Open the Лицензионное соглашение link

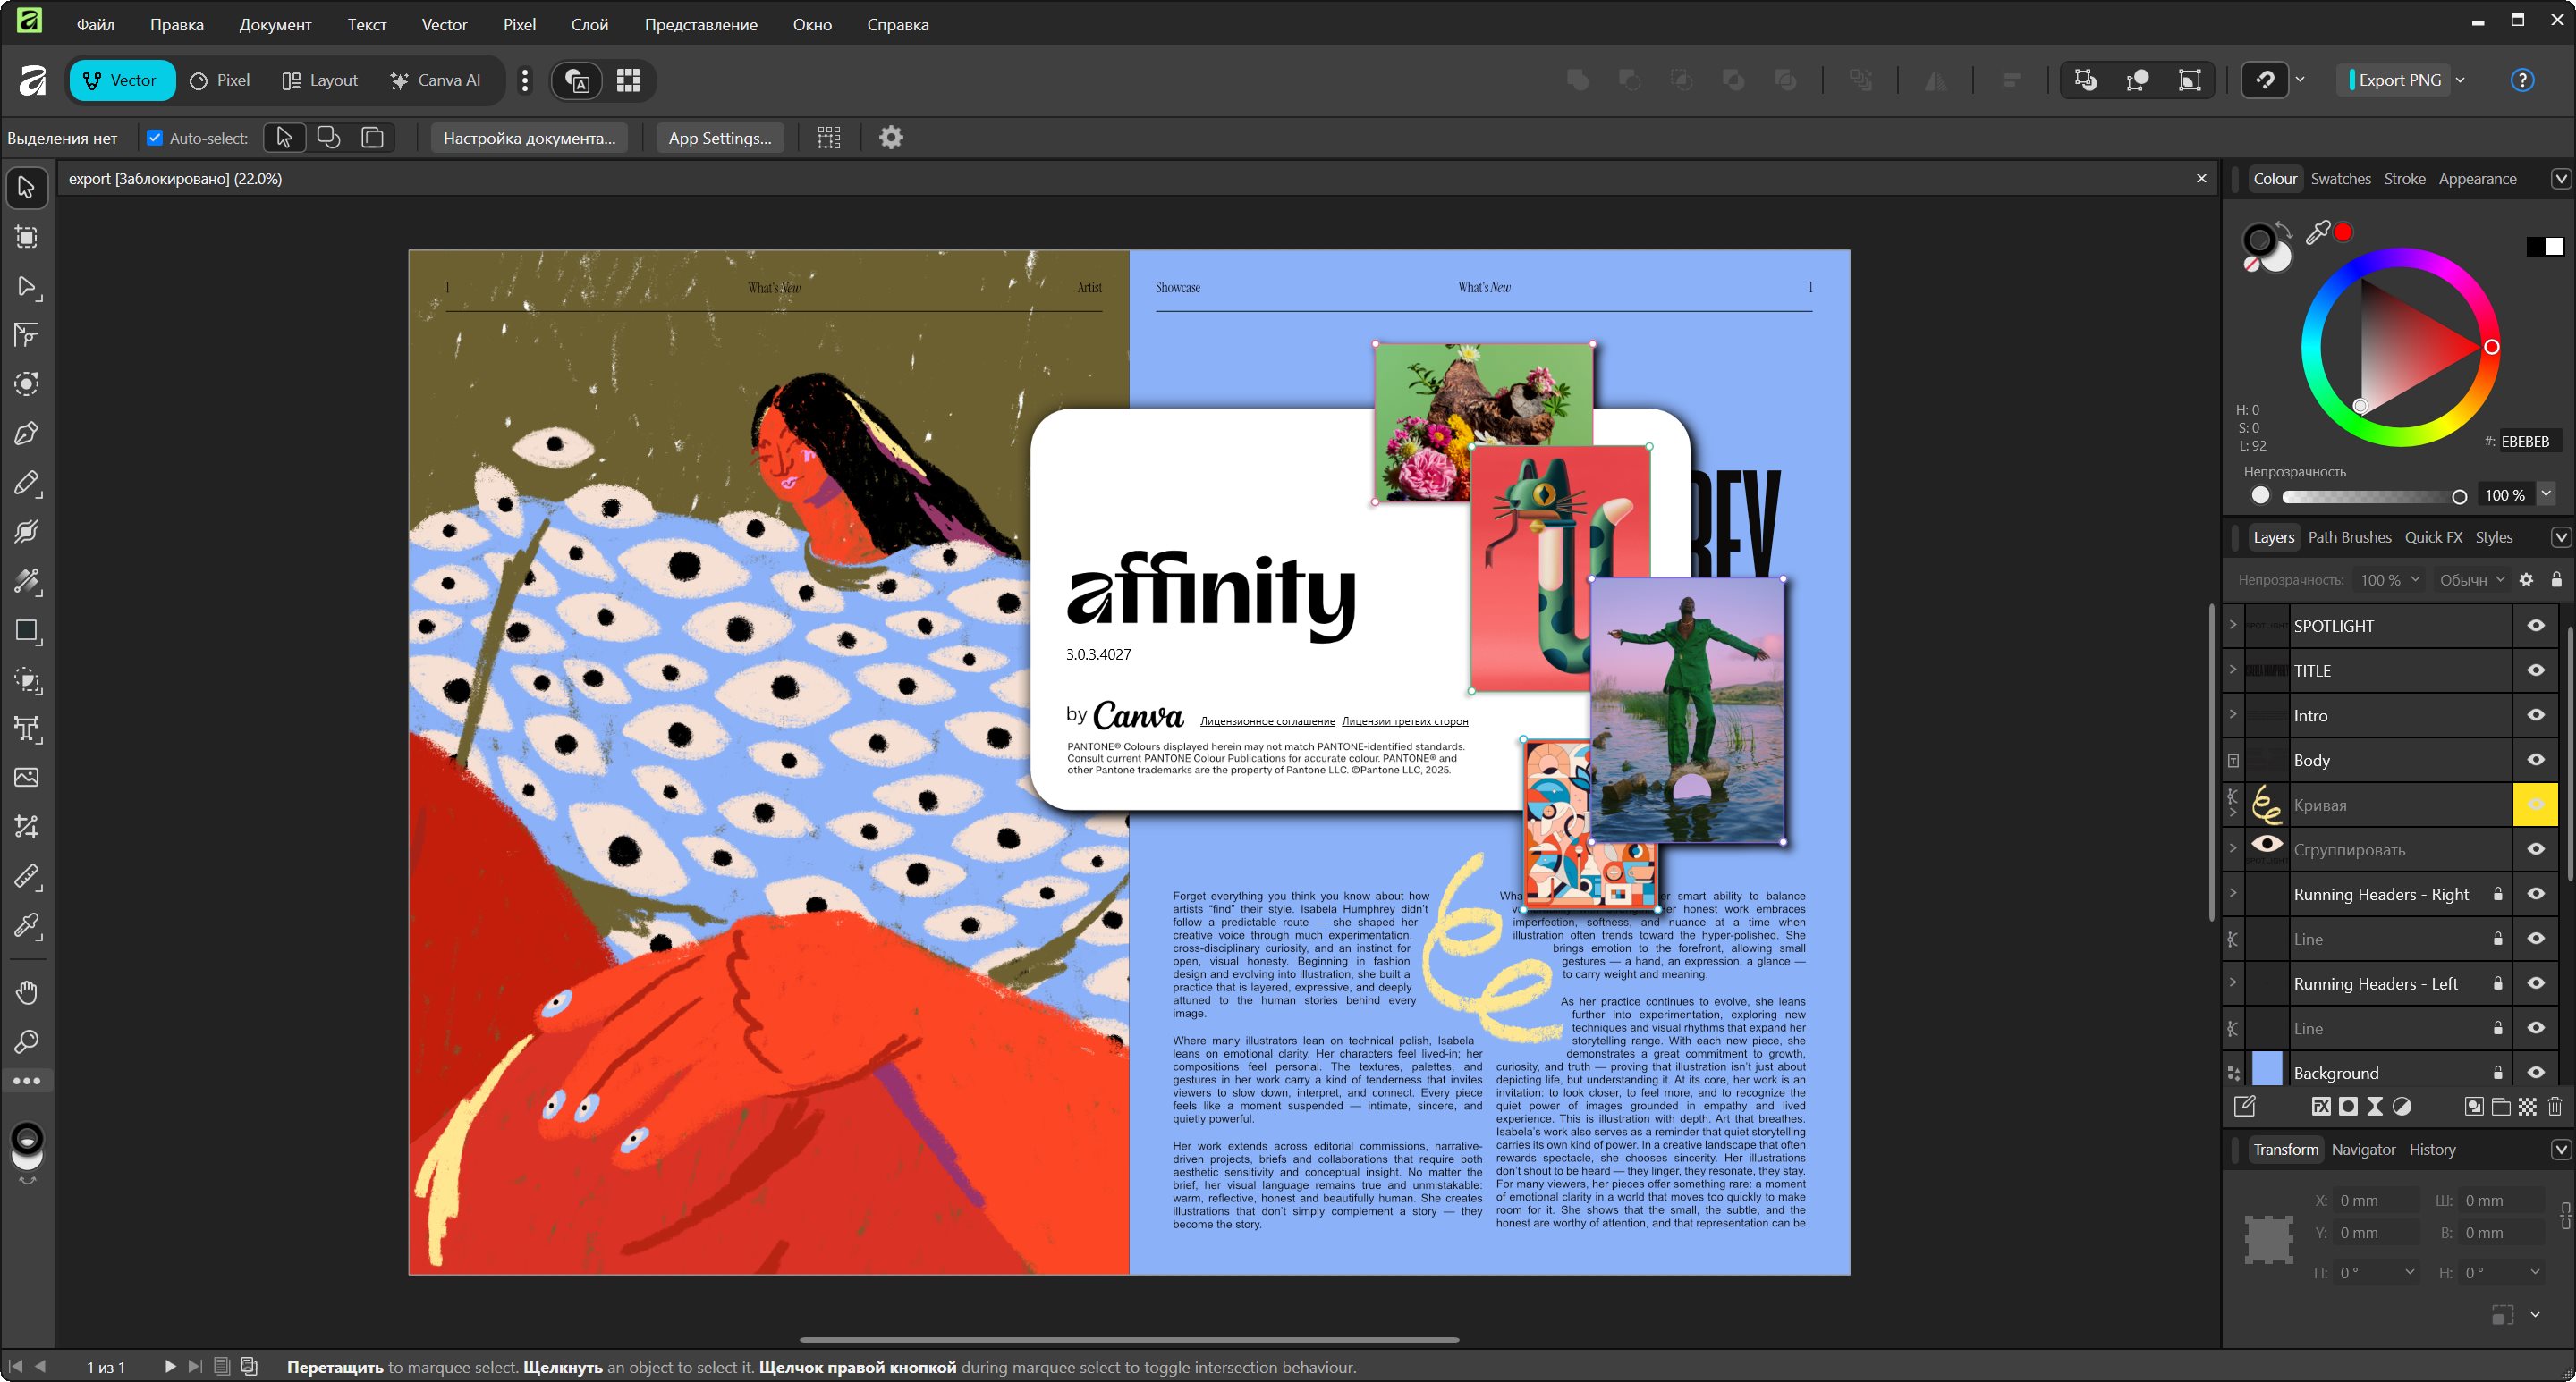(x=1267, y=721)
